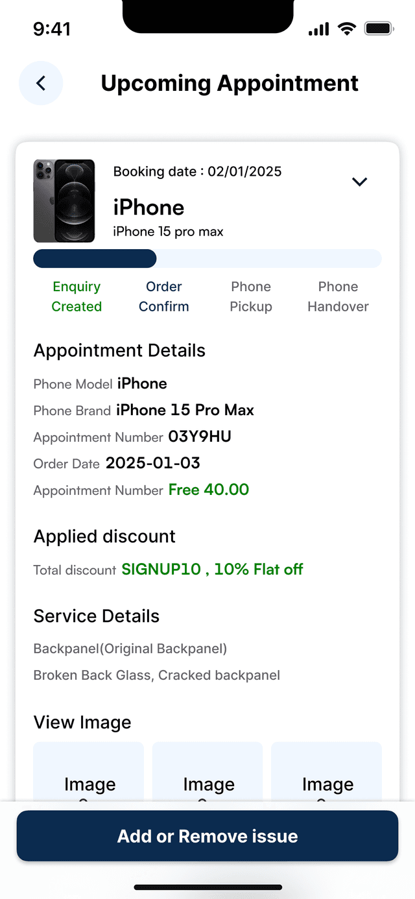Select the Phone Handover step
This screenshot has height=899, width=415.
pyautogui.click(x=338, y=296)
